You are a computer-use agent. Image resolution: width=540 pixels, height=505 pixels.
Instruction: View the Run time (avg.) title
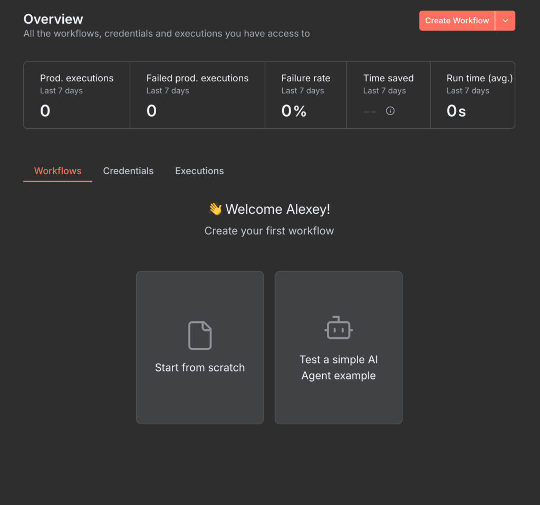479,78
